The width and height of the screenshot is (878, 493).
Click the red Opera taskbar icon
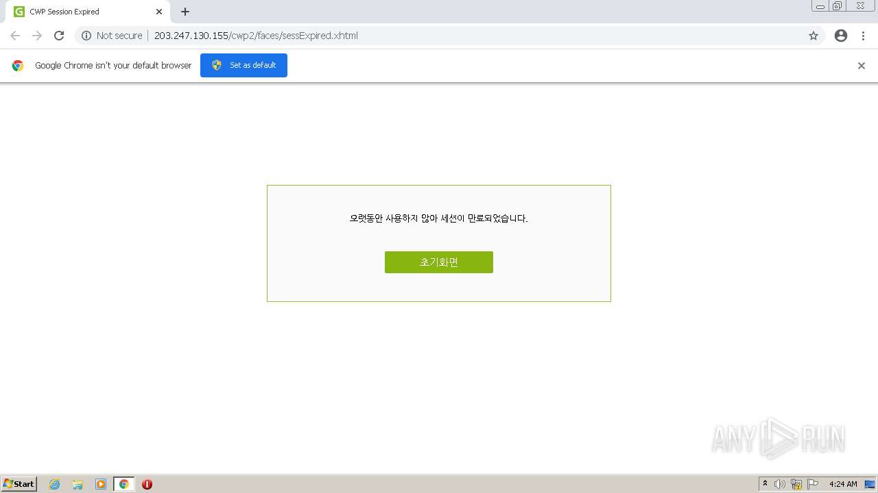coord(147,484)
